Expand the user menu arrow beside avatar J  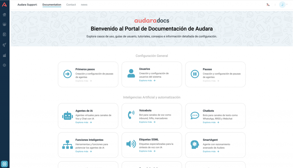(287, 5)
